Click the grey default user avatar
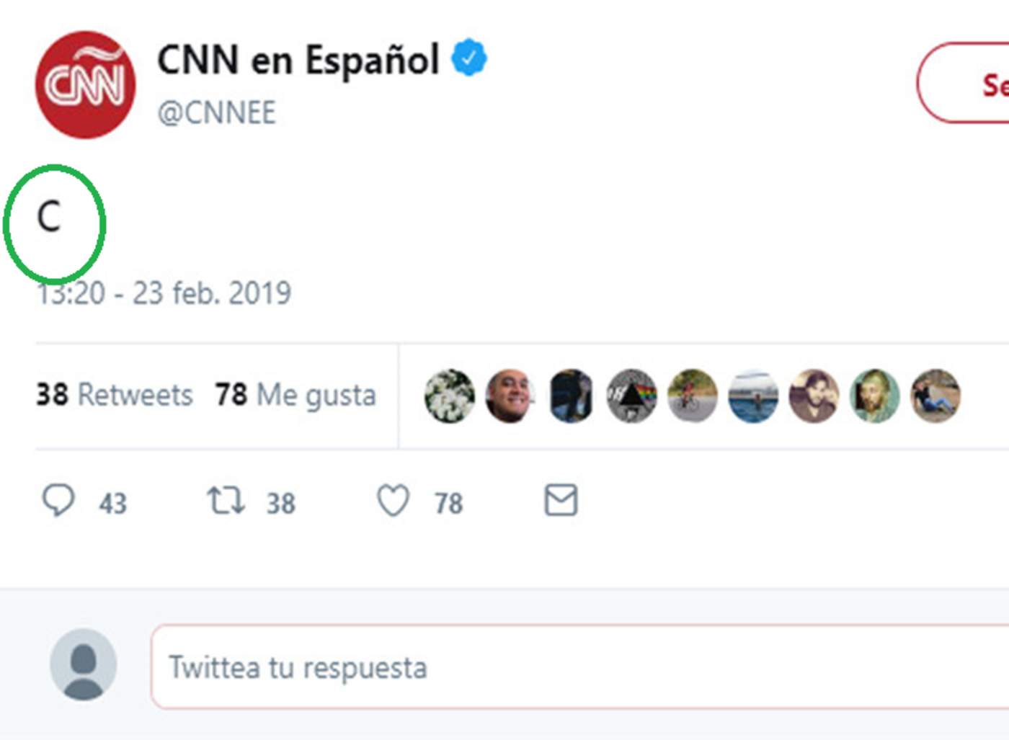This screenshot has width=1009, height=740. click(x=83, y=664)
